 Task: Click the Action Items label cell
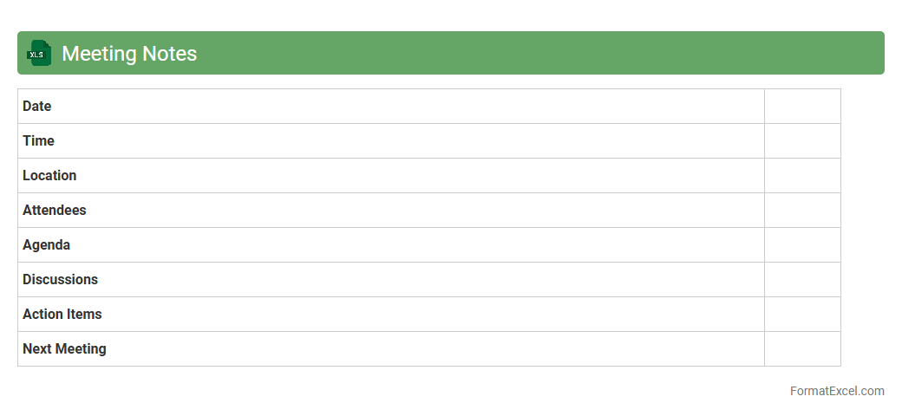(390, 315)
